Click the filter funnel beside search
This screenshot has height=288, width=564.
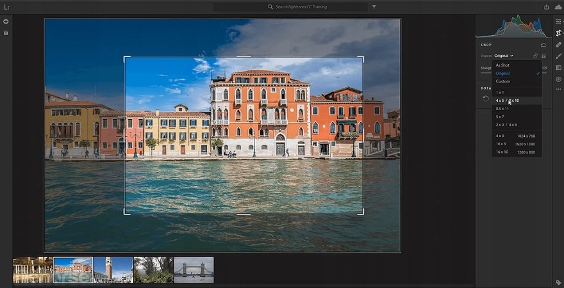pyautogui.click(x=374, y=7)
